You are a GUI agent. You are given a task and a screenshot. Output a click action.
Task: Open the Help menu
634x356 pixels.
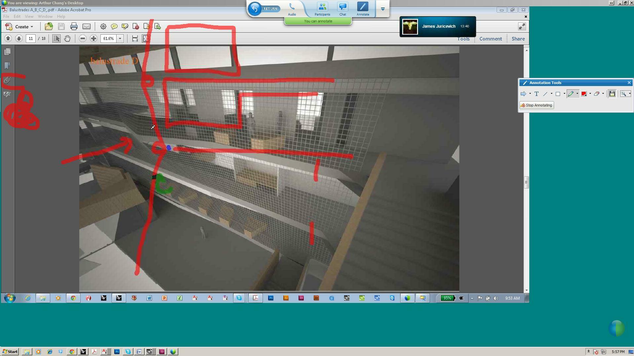(x=61, y=16)
